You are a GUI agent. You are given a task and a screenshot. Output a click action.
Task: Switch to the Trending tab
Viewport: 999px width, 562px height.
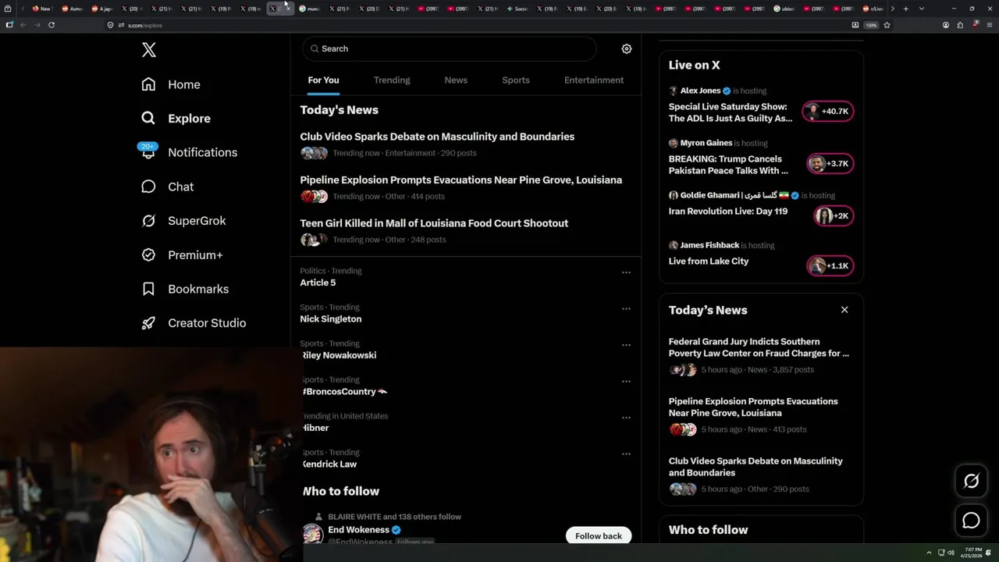(392, 80)
